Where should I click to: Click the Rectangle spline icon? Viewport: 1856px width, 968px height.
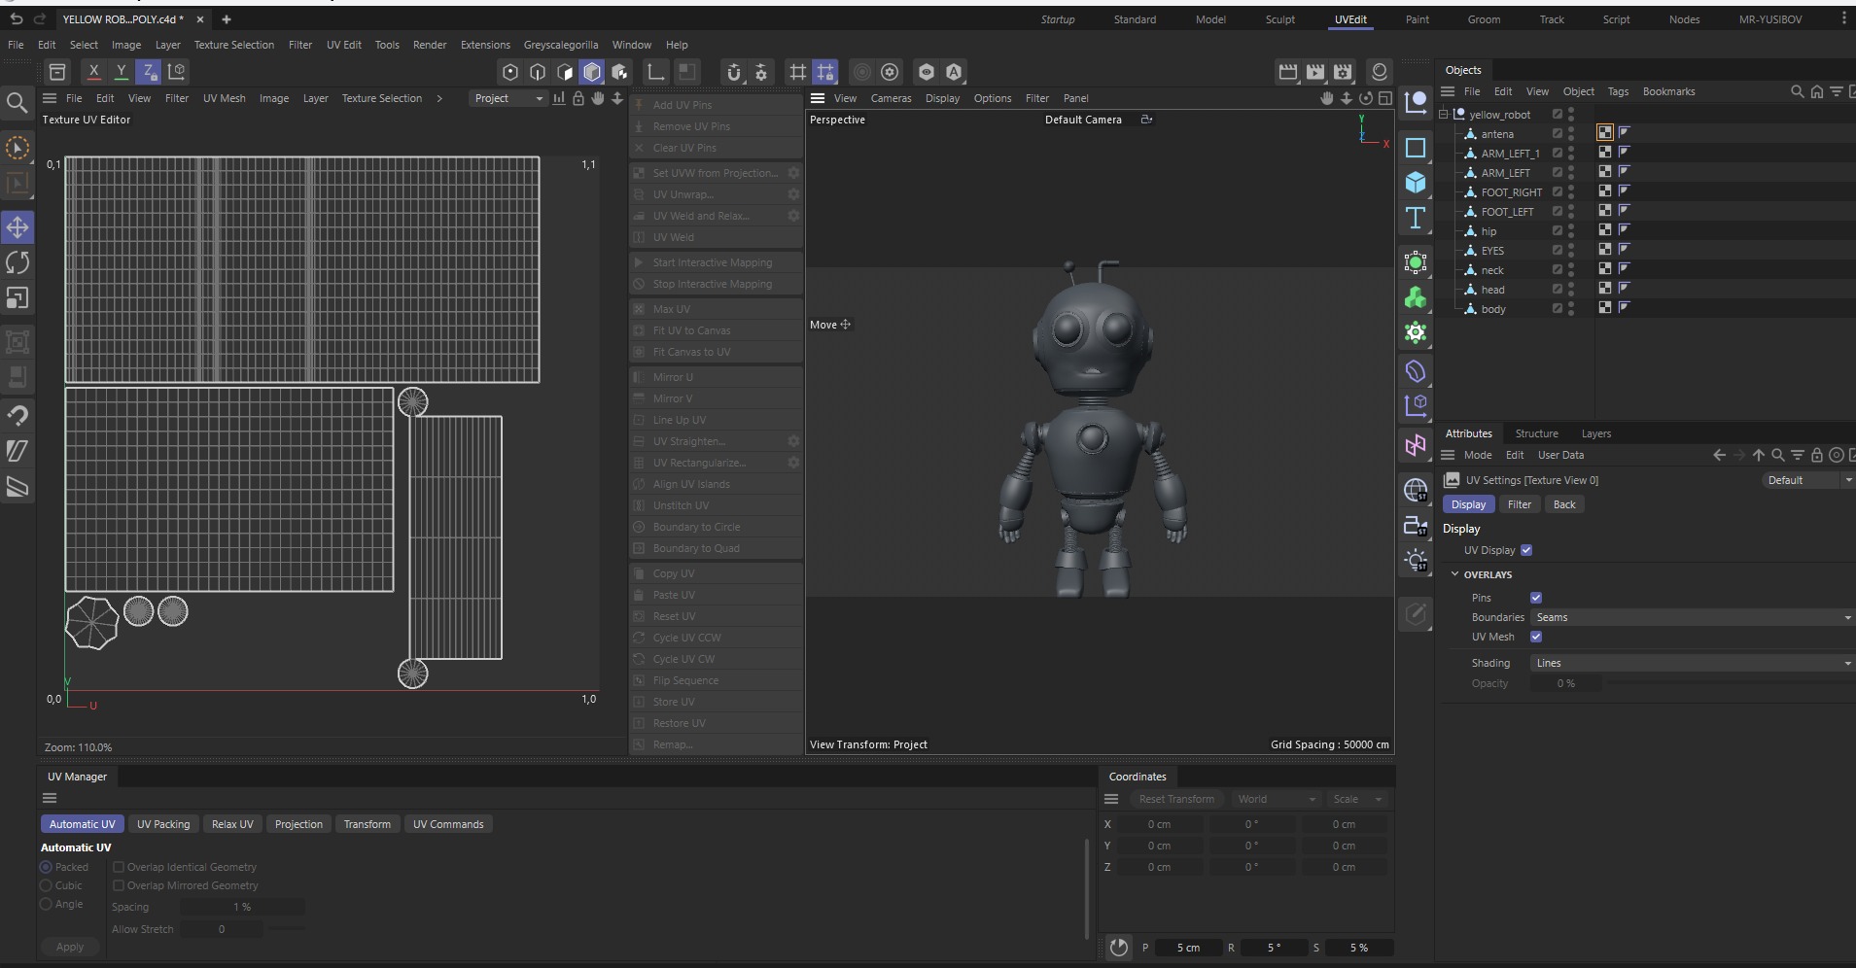pos(1416,148)
